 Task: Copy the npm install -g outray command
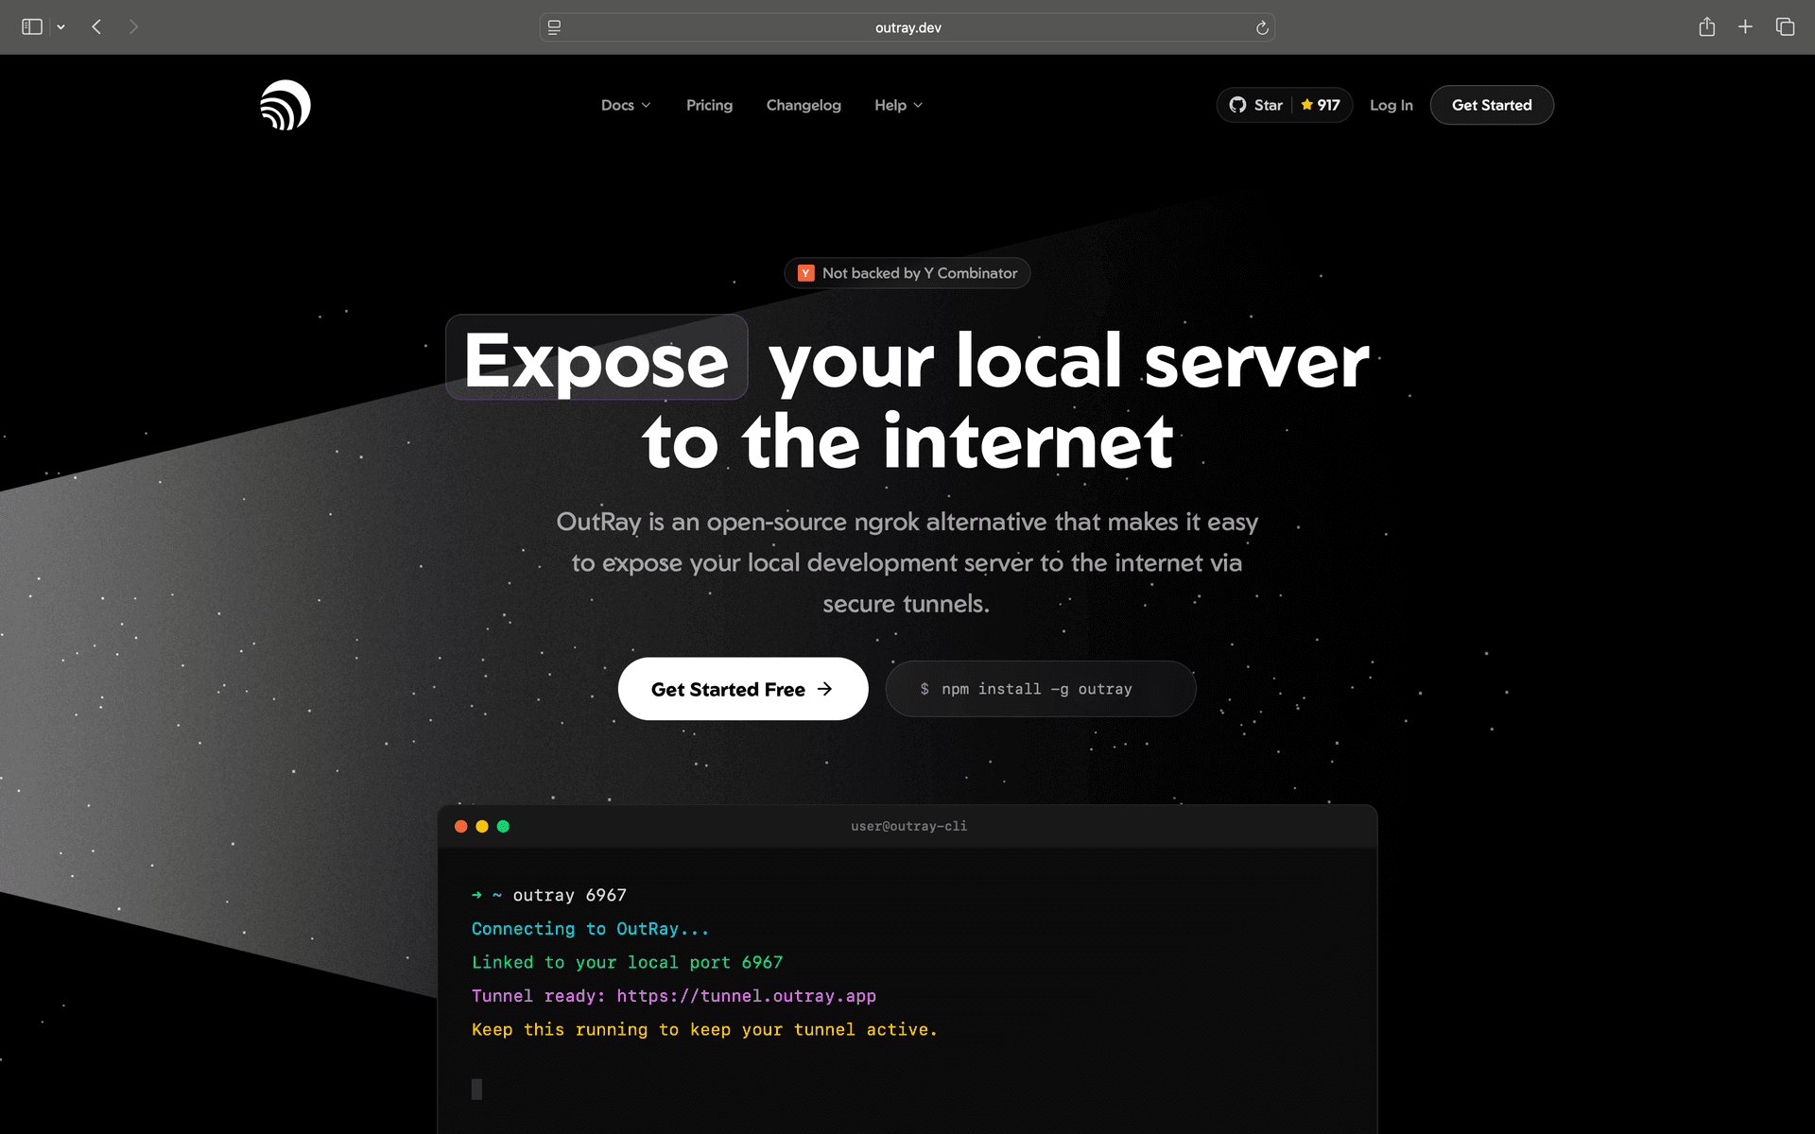1040,689
